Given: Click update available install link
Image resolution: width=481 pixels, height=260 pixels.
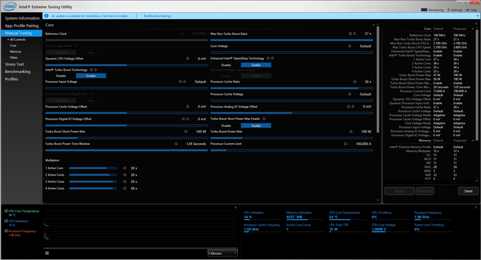Looking at the screenshot, I should 90,16.
